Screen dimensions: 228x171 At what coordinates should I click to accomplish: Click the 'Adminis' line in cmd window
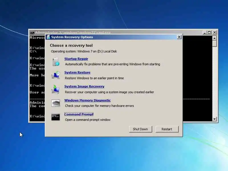[37, 103]
